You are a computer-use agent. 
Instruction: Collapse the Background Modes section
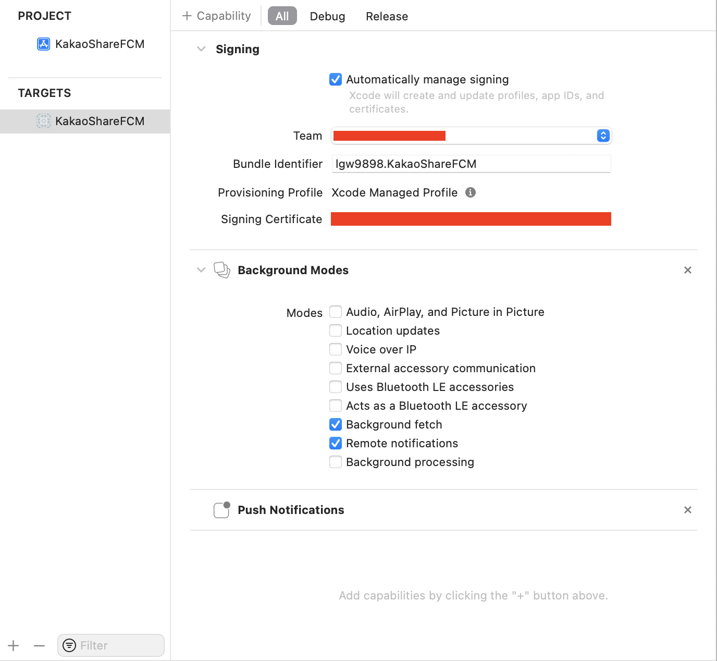(201, 270)
